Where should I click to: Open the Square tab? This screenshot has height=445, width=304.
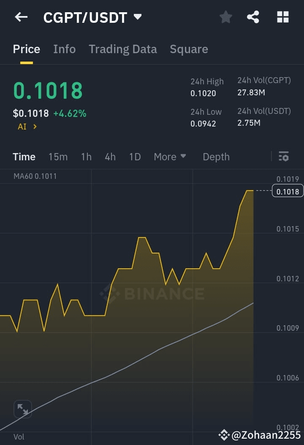(x=189, y=49)
